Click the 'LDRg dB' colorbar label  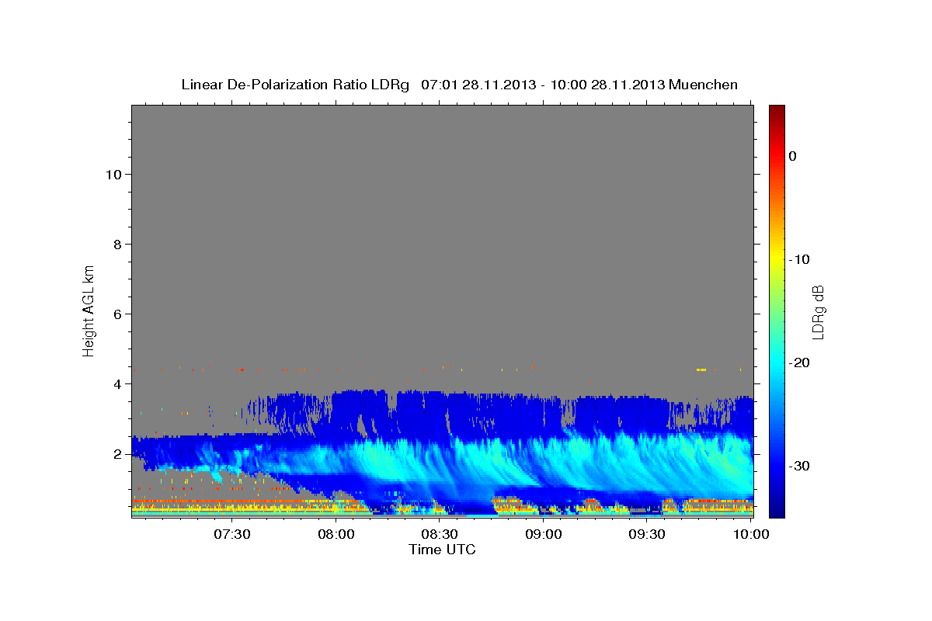click(818, 311)
